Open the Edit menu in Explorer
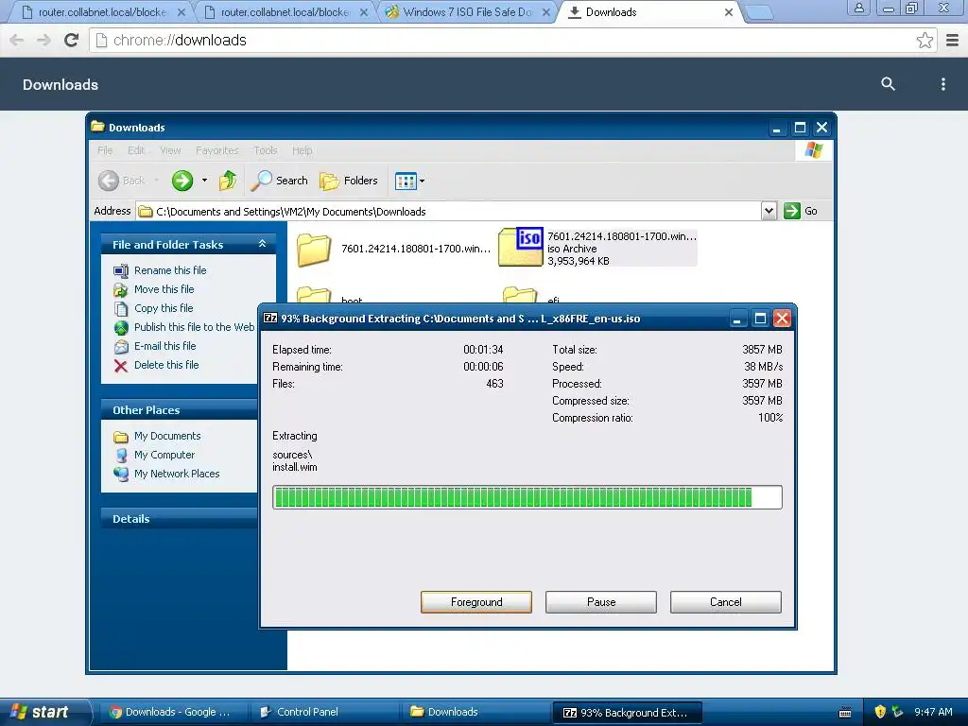The width and height of the screenshot is (968, 726). (x=136, y=150)
